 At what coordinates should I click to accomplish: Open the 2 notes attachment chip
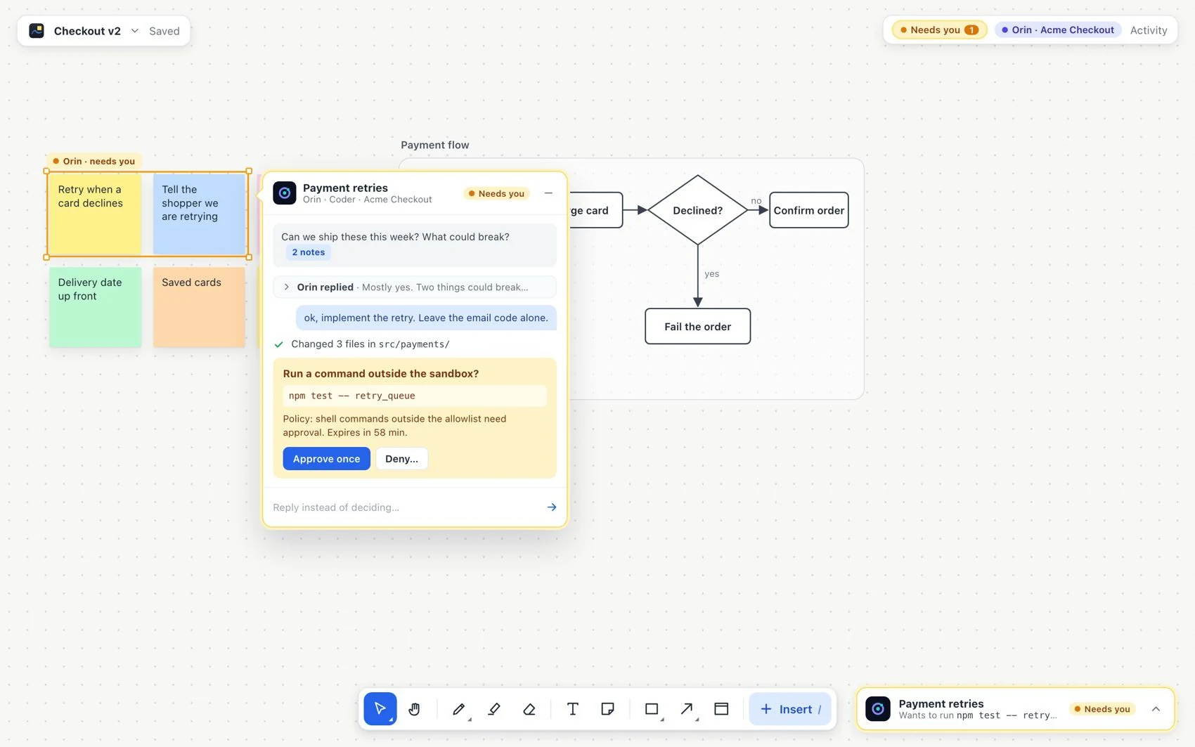(308, 252)
